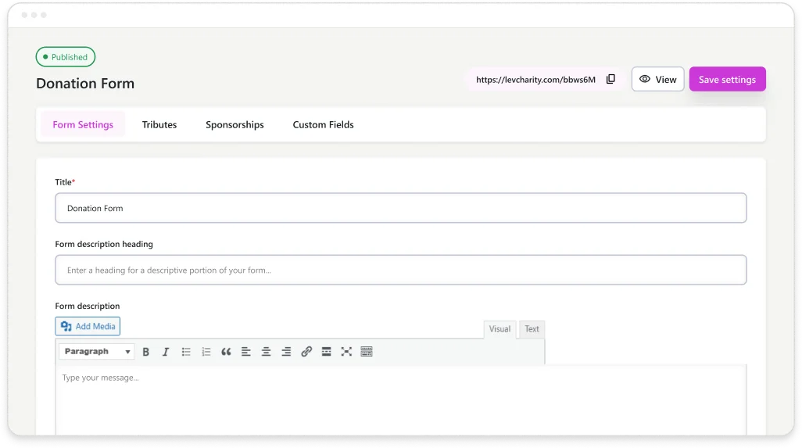Enter distraction-free fullscreen mode
This screenshot has width=802, height=448.
[346, 352]
